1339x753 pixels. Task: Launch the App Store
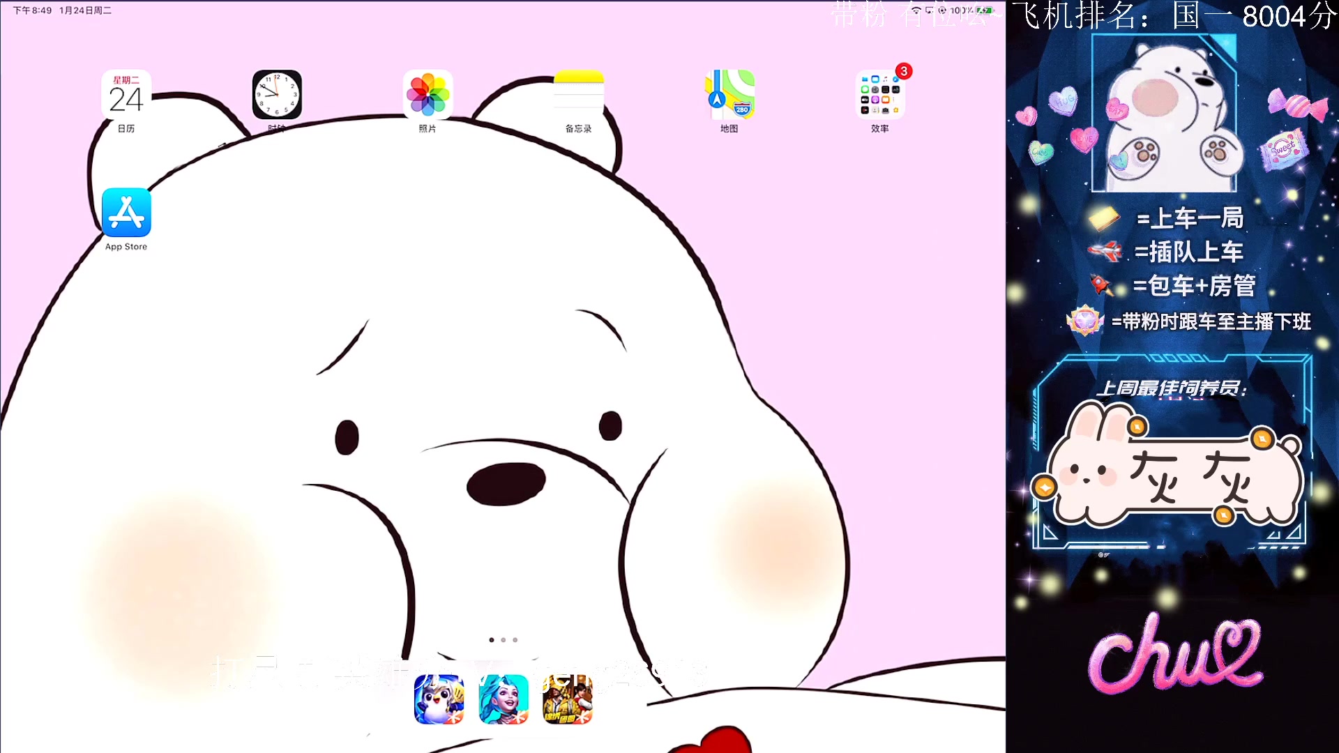point(126,213)
